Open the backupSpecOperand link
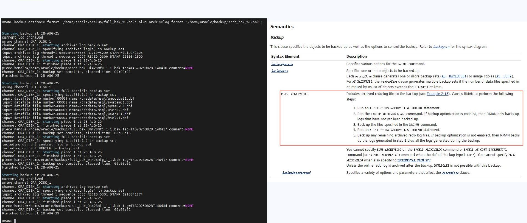 pos(296,173)
